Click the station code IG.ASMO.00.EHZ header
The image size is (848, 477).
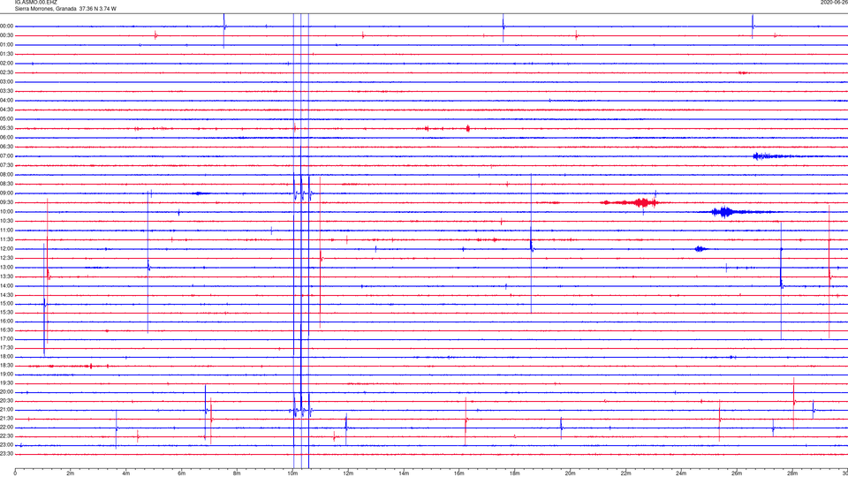coord(35,2)
